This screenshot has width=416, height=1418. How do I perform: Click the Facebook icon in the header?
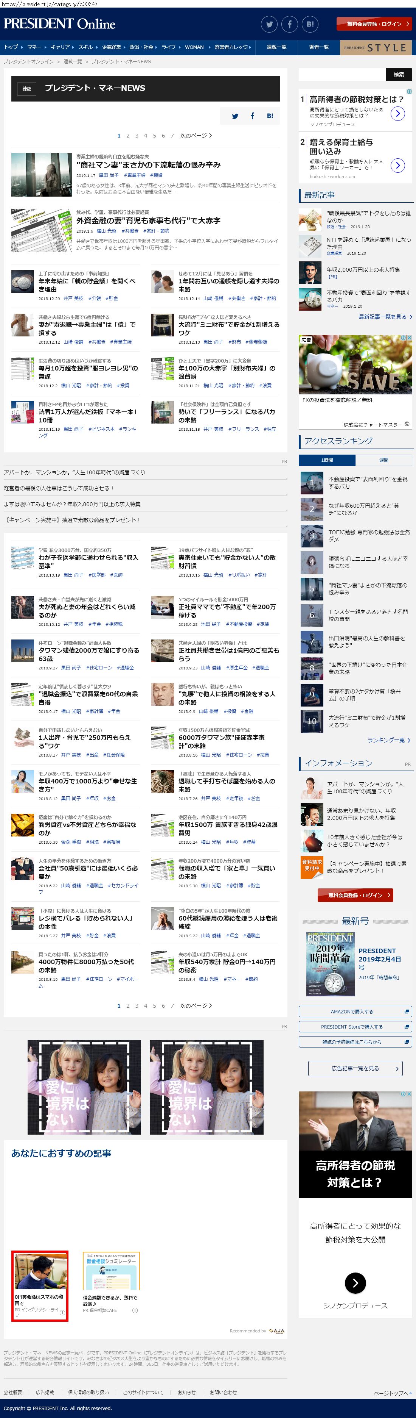(x=290, y=24)
